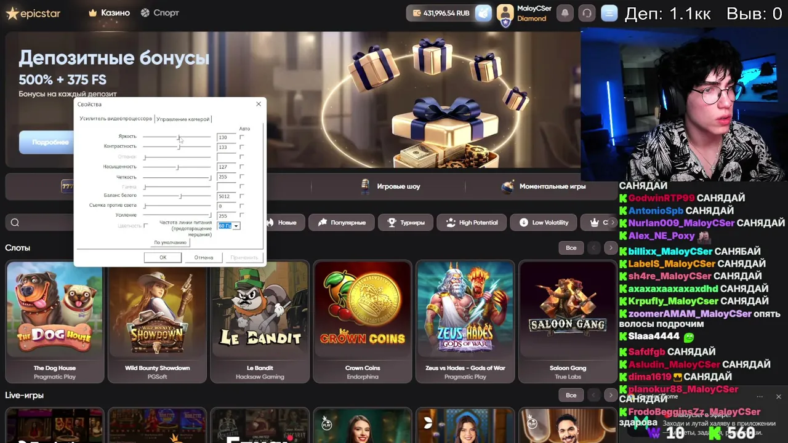Click chat username Slaaa4444
The height and width of the screenshot is (443, 788).
[x=654, y=337]
